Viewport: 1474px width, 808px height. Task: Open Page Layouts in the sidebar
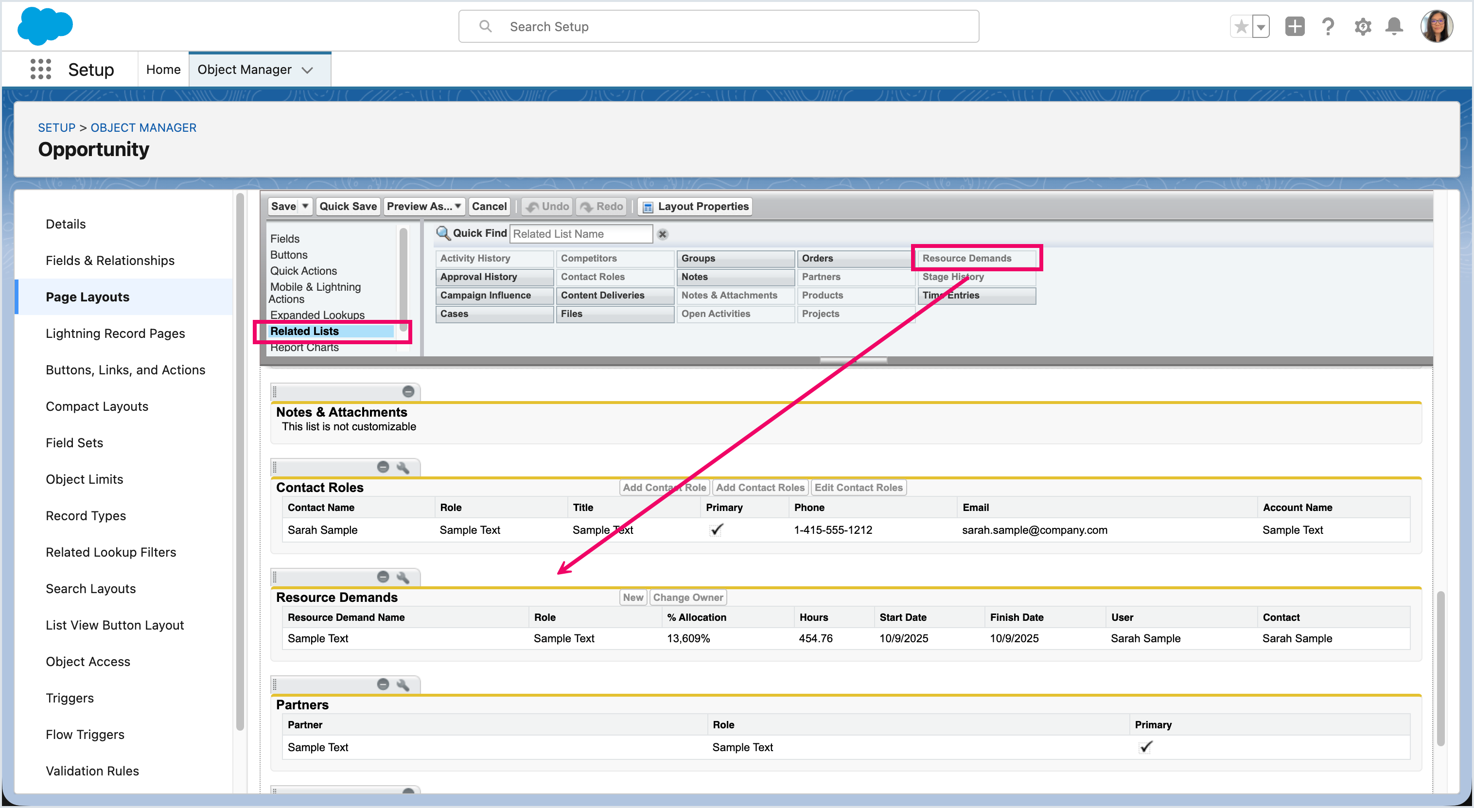pos(88,297)
